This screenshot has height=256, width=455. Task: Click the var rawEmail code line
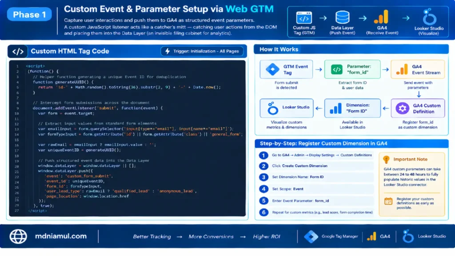point(97,145)
